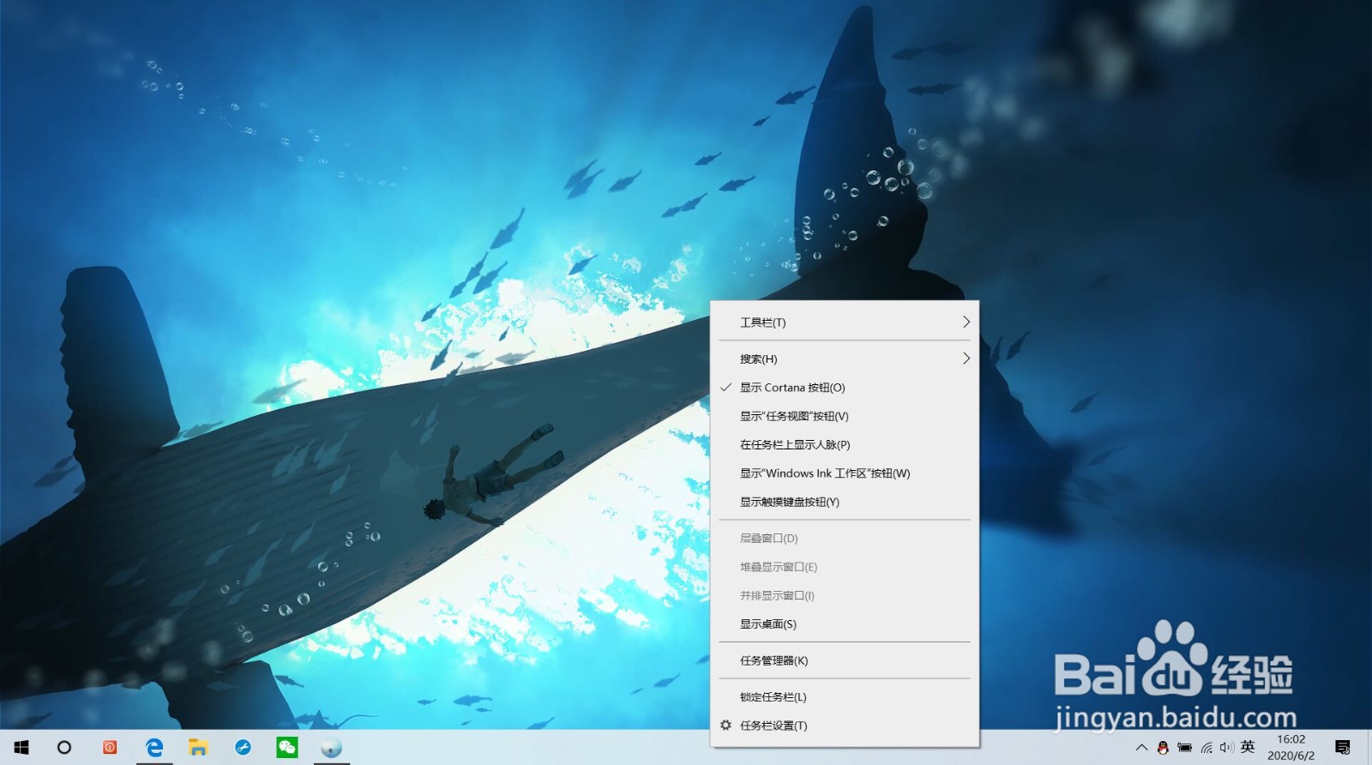
Task: Toggle 在任务栏上显示人脉(P)
Action: click(x=845, y=444)
